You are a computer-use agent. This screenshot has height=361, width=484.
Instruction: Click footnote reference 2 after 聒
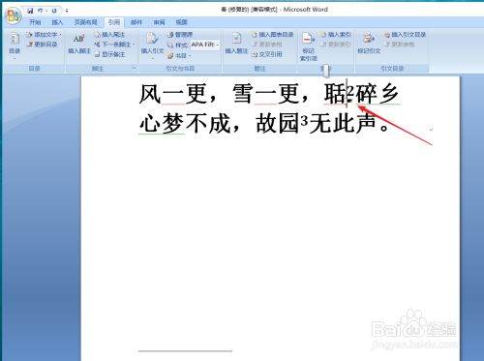350,91
